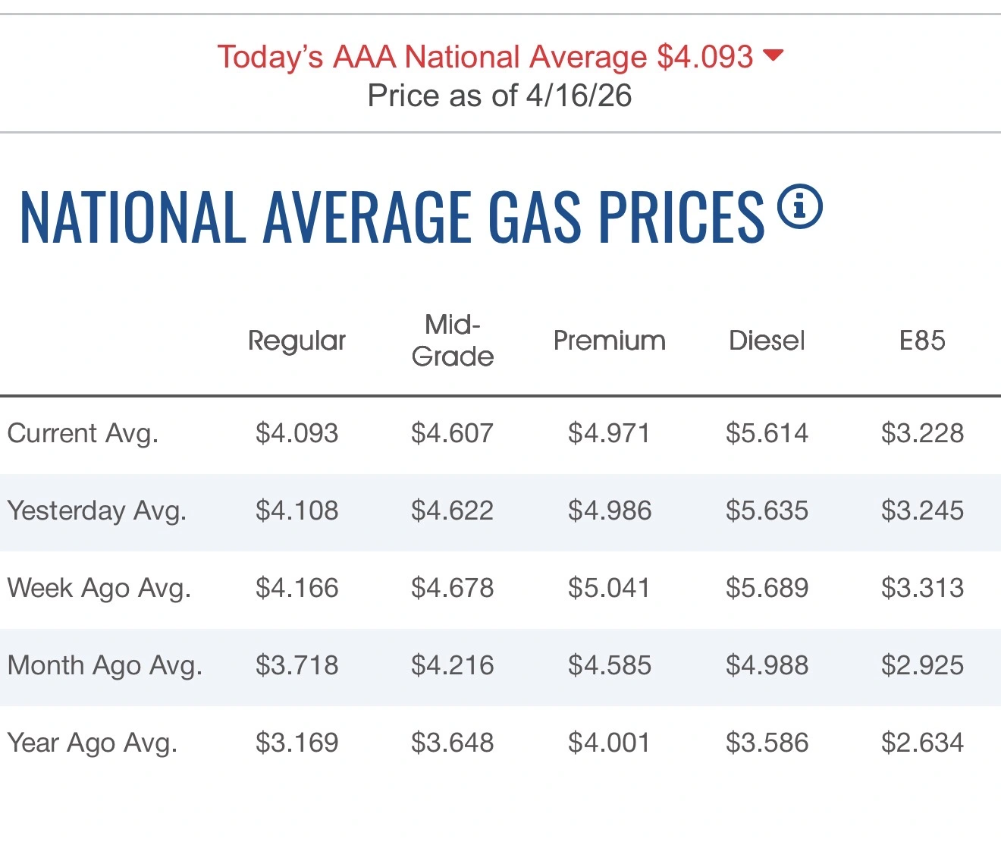Click the Price as of 4/16/26 text

(x=500, y=96)
